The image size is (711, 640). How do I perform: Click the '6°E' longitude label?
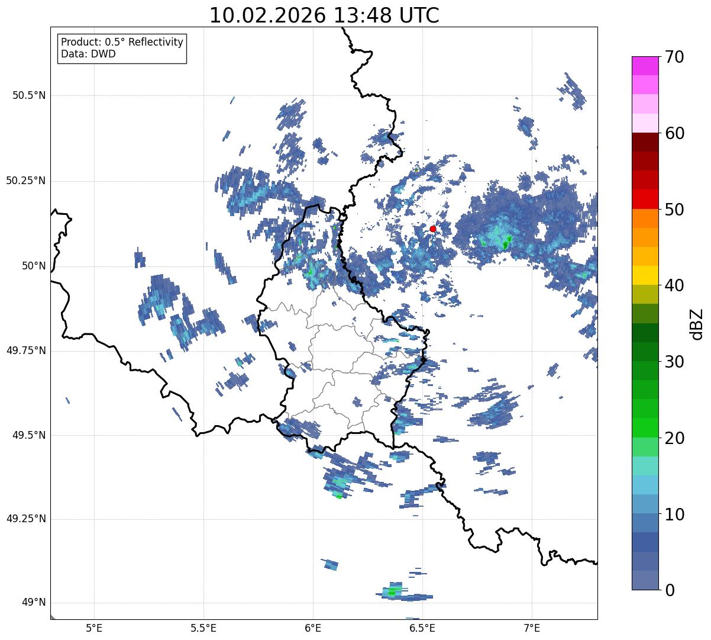pyautogui.click(x=313, y=628)
